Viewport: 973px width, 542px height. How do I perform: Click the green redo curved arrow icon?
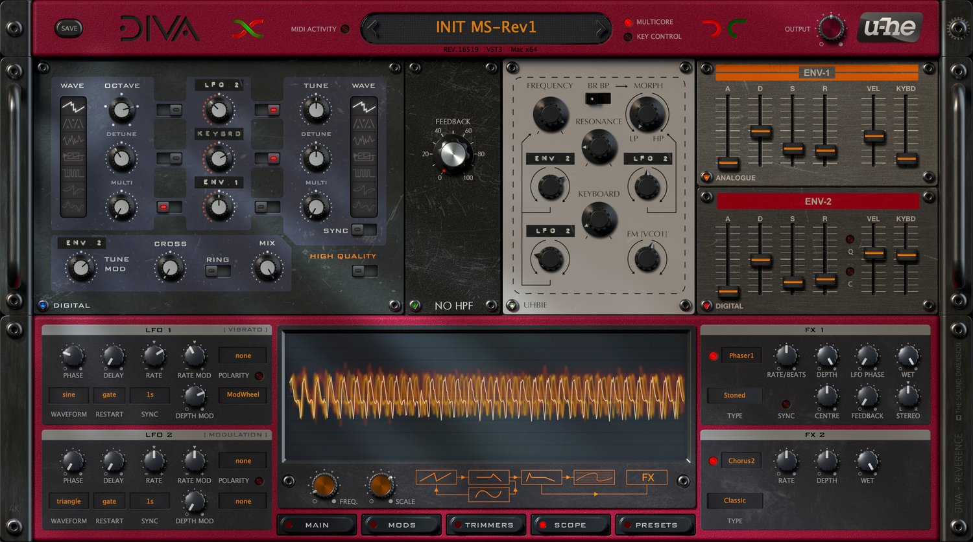pyautogui.click(x=738, y=28)
